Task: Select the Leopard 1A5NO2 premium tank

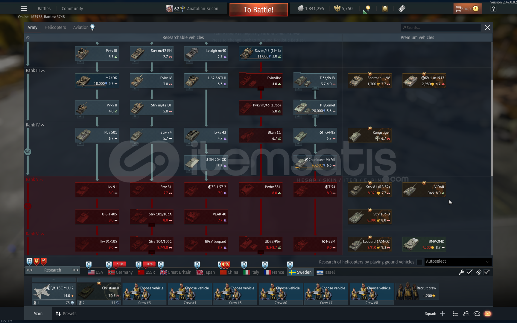Action: tap(370, 244)
